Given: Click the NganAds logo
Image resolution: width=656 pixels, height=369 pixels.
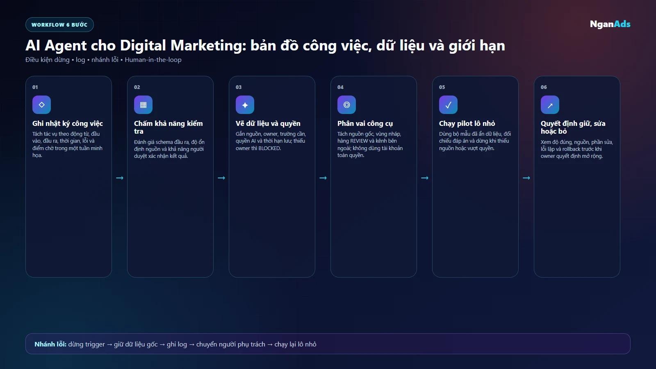Looking at the screenshot, I should (x=610, y=24).
